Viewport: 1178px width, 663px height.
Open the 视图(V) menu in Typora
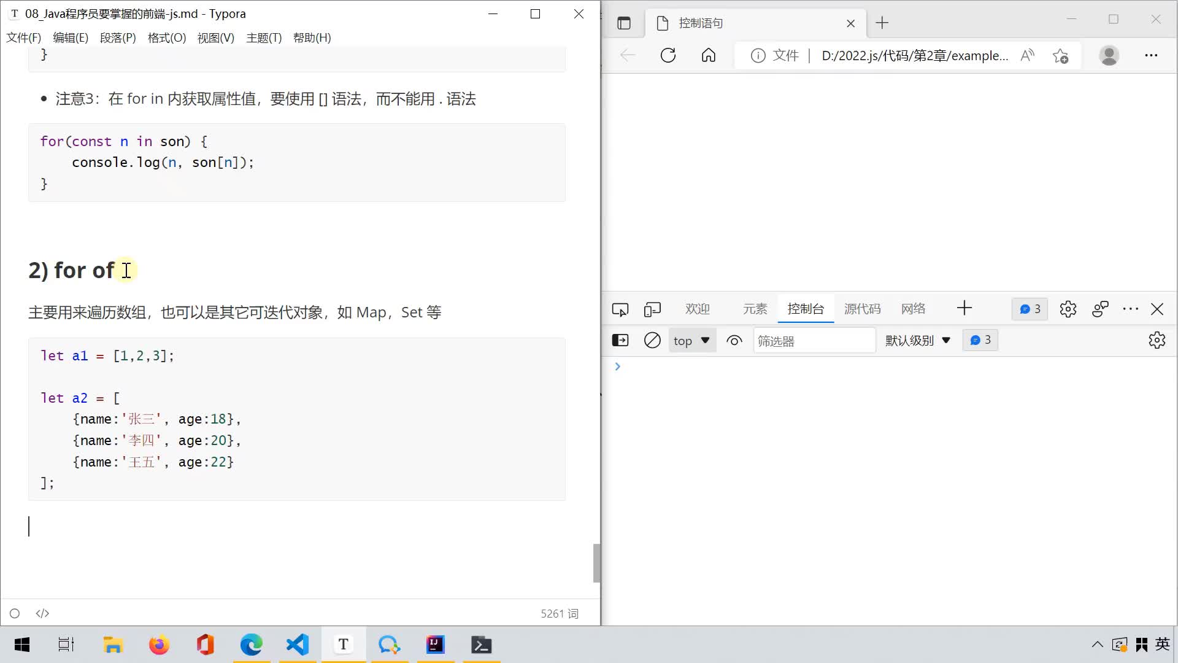pyautogui.click(x=216, y=38)
